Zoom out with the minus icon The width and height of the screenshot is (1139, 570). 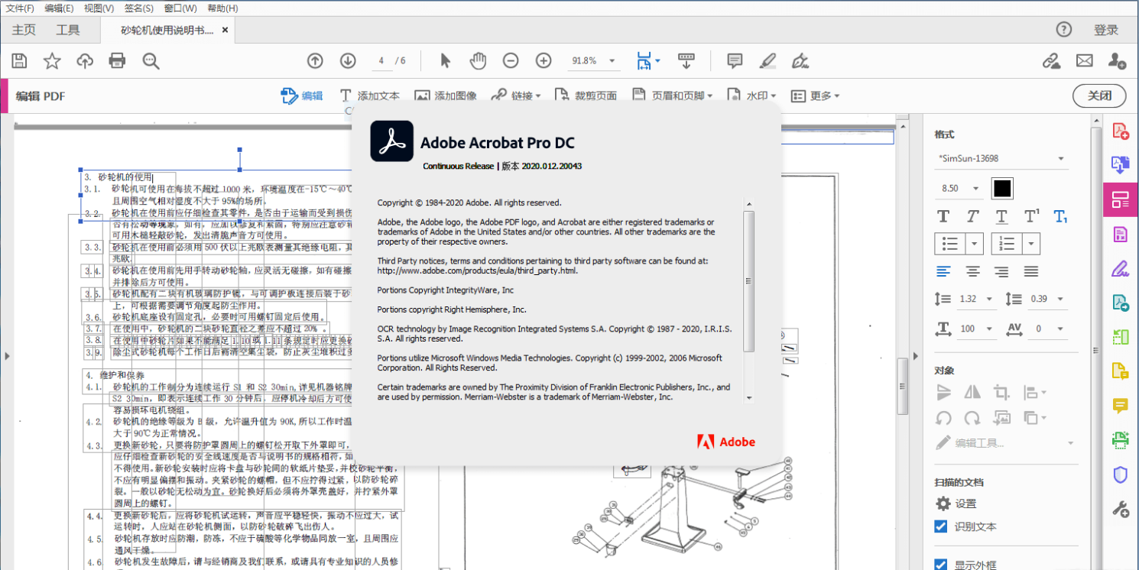pyautogui.click(x=511, y=61)
